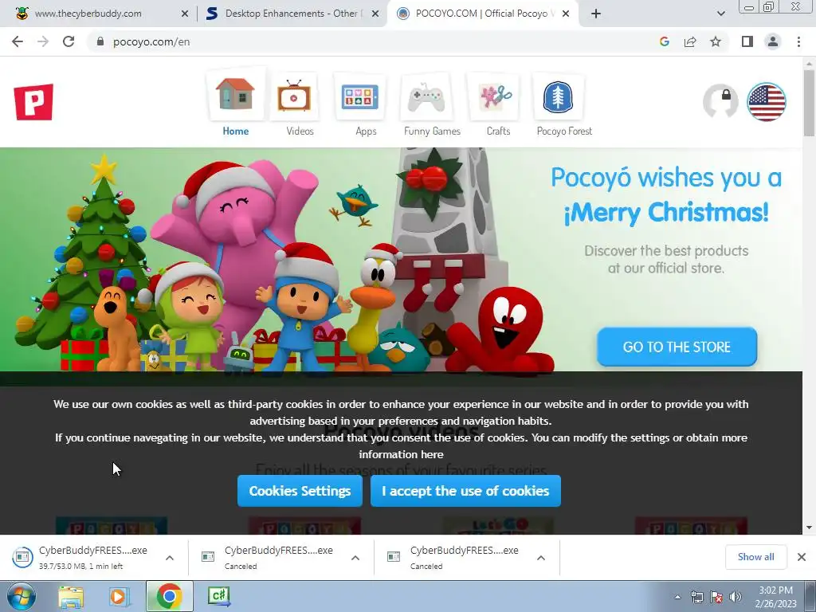816x612 pixels.
Task: Open the Funny Games controller icon
Action: [x=426, y=96]
